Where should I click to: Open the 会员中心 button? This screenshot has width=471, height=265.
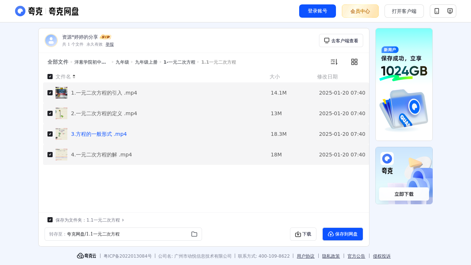[360, 11]
